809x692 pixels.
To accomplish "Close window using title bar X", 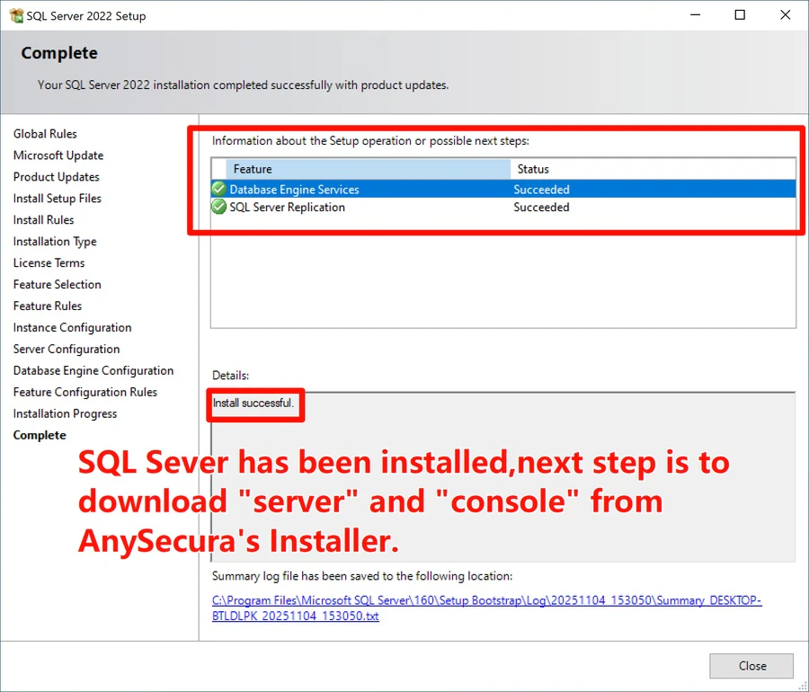I will tap(785, 15).
